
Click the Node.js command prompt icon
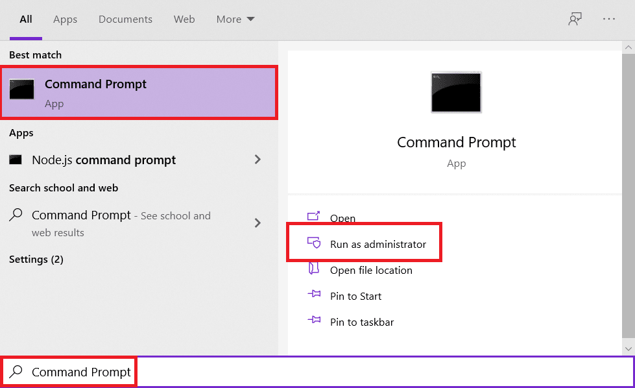coord(17,160)
